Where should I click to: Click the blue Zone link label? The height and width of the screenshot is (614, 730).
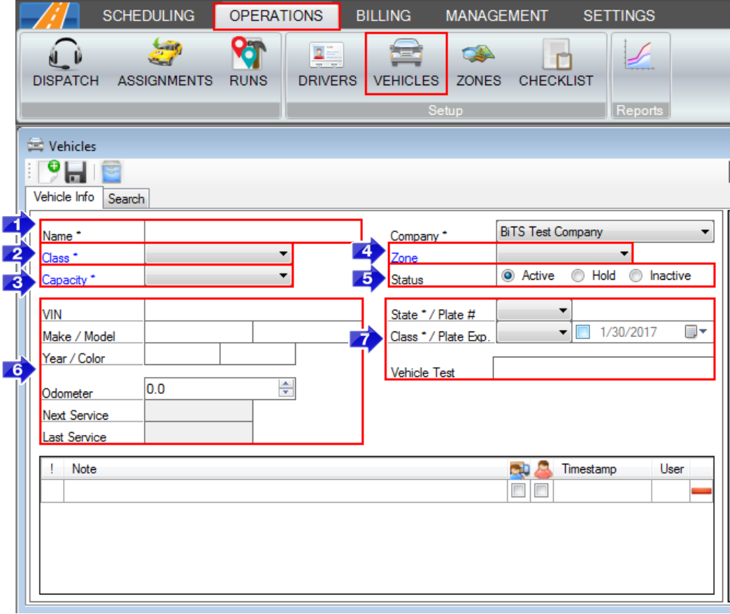[x=404, y=258]
